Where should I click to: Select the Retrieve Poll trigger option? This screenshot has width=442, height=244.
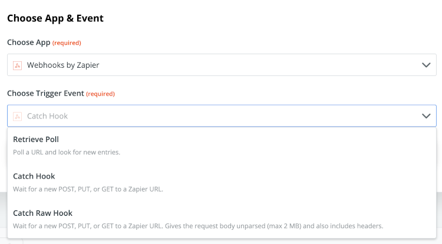(x=222, y=146)
